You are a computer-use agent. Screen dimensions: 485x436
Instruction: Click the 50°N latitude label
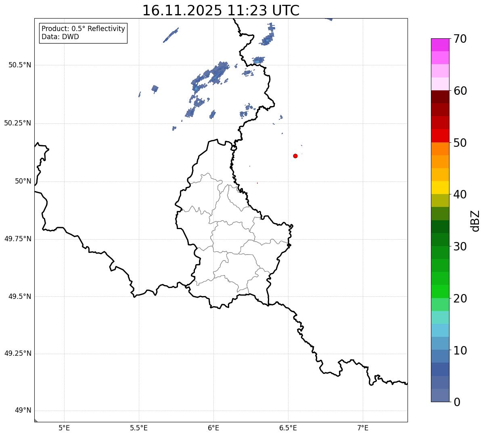[23, 181]
